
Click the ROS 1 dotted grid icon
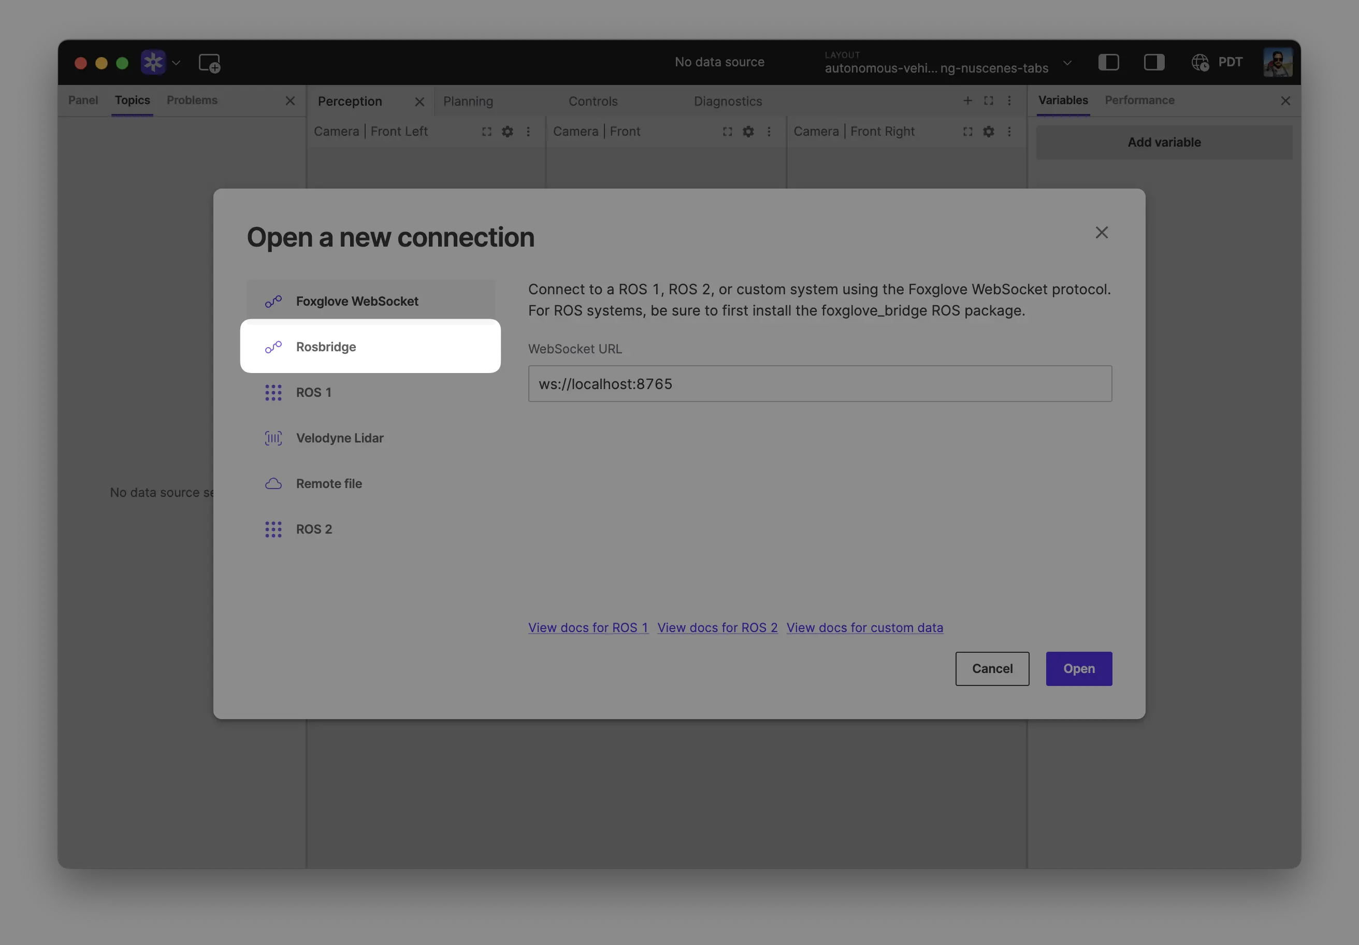pyautogui.click(x=273, y=393)
